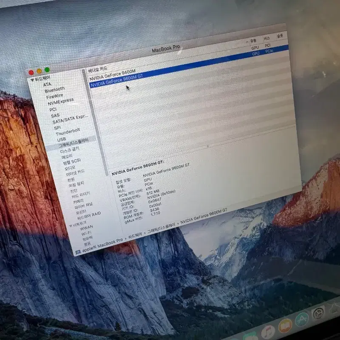Collapse the 네트워크 section triangle
Screen dimensions: 340x340
coord(71,226)
